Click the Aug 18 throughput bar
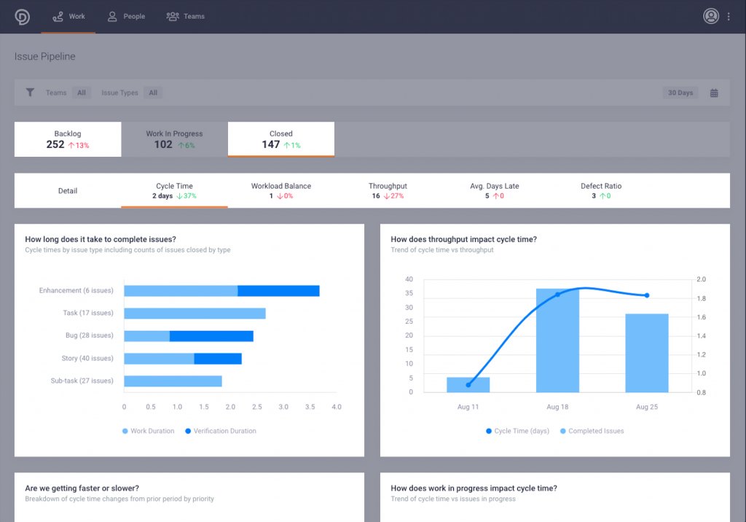Image resolution: width=746 pixels, height=522 pixels. coord(557,339)
